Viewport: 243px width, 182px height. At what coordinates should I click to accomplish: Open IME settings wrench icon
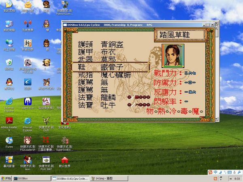coord(239,172)
